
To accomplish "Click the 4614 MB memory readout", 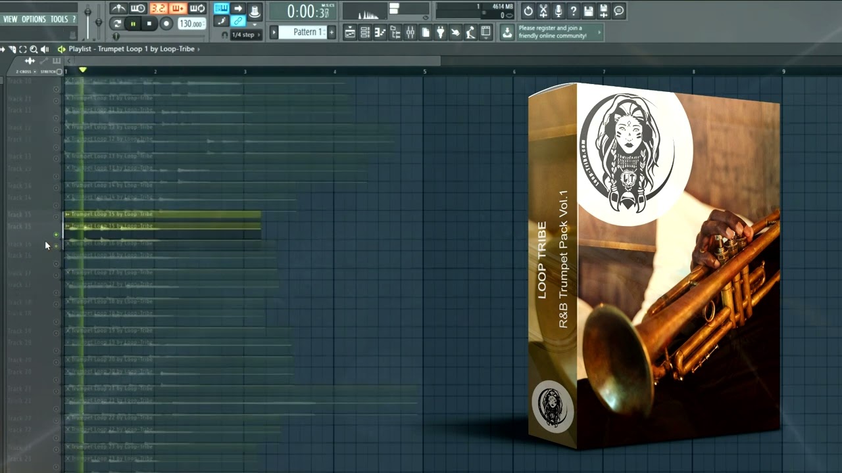I will click(x=503, y=7).
